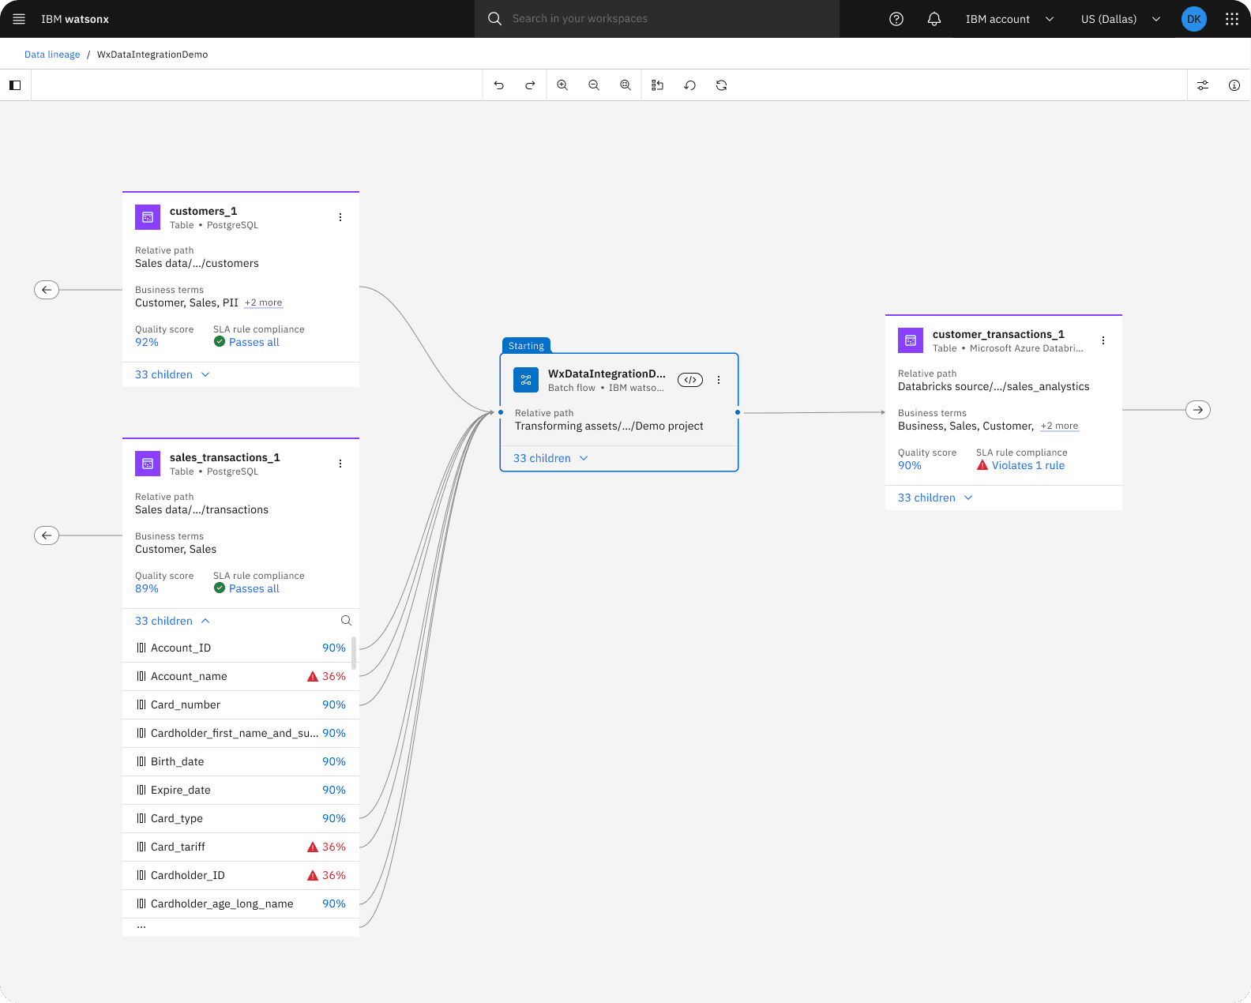Open overflow menu on sales_transactions_1 card
Screen dimensions: 1251x1003
tap(340, 464)
